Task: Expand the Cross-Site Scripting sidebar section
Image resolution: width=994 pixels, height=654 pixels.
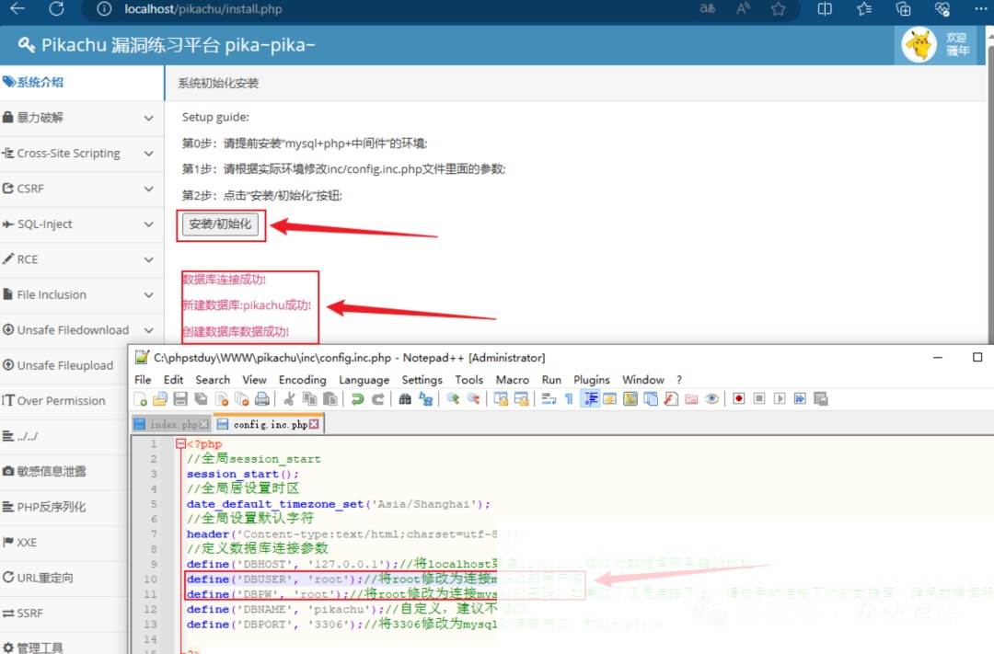Action: 82,154
